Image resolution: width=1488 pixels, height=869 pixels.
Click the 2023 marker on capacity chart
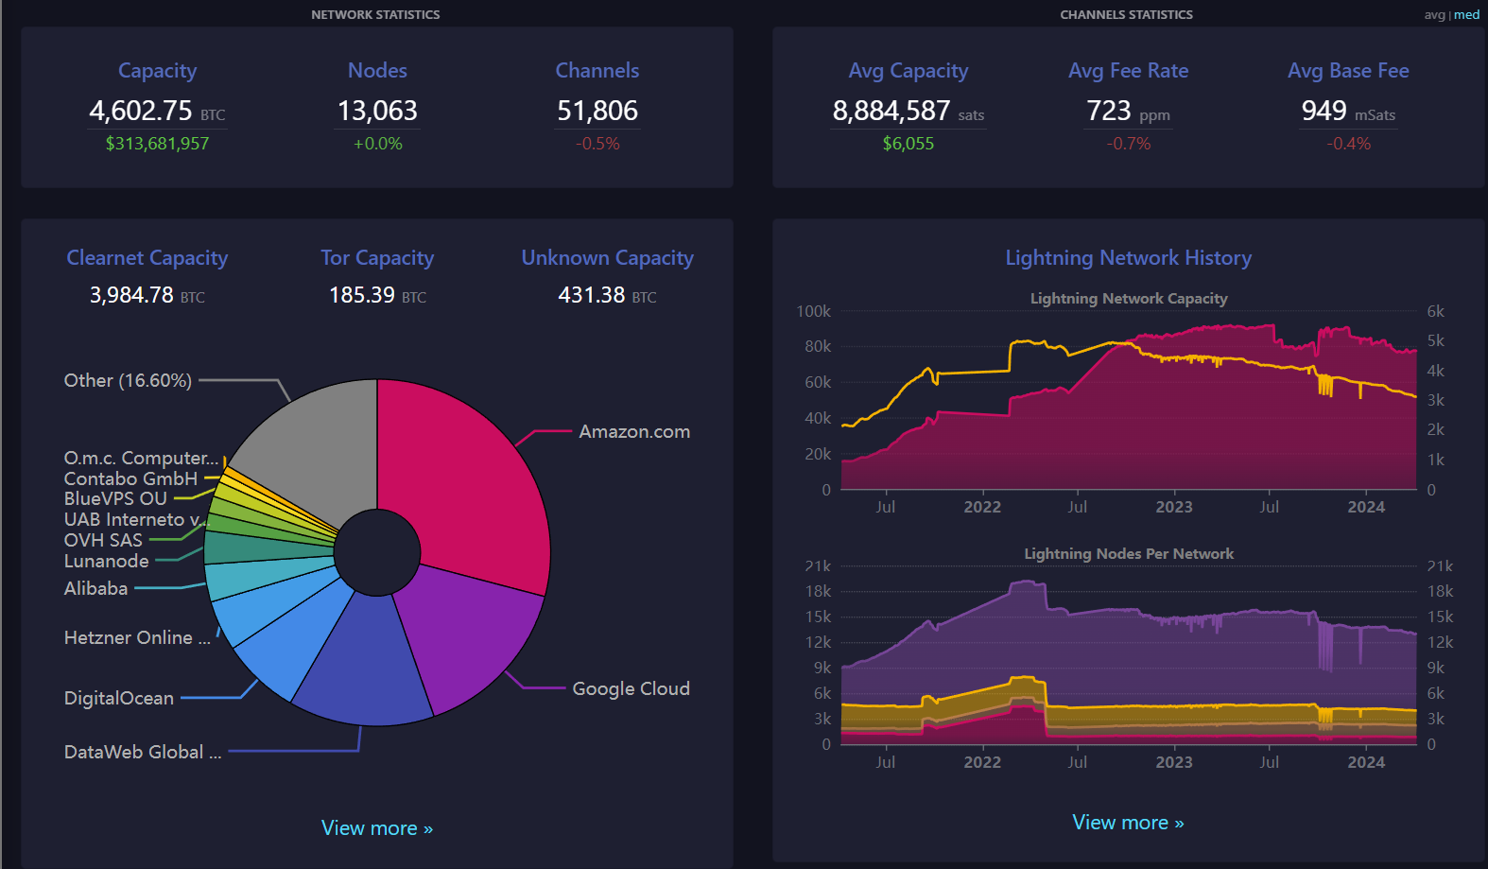pos(1174,508)
